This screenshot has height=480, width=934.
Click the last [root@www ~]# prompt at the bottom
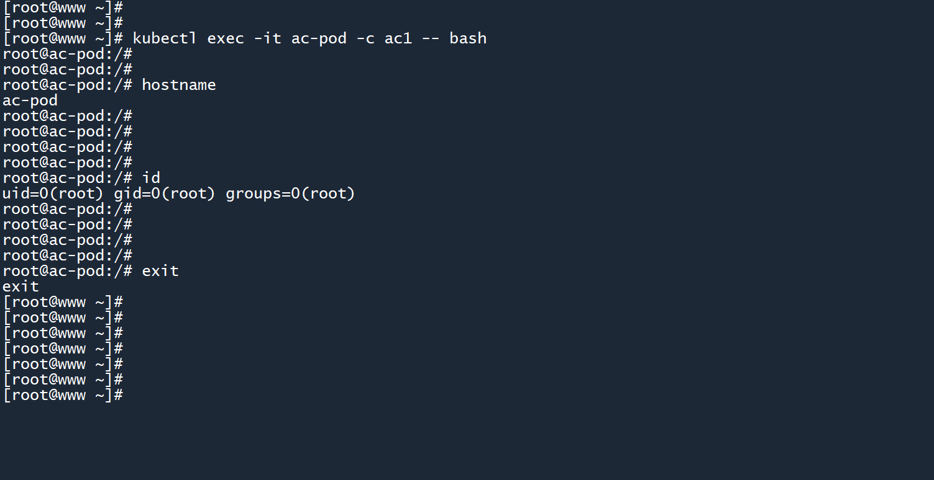63,395
